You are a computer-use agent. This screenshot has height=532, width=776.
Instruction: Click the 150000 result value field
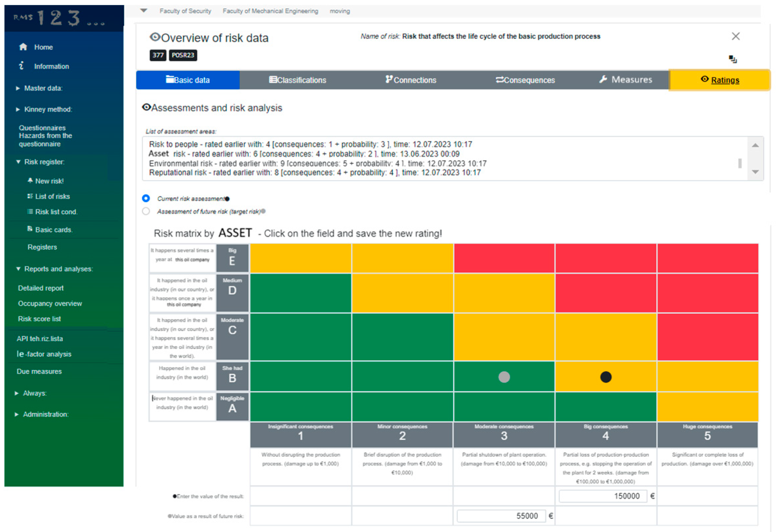click(x=603, y=496)
